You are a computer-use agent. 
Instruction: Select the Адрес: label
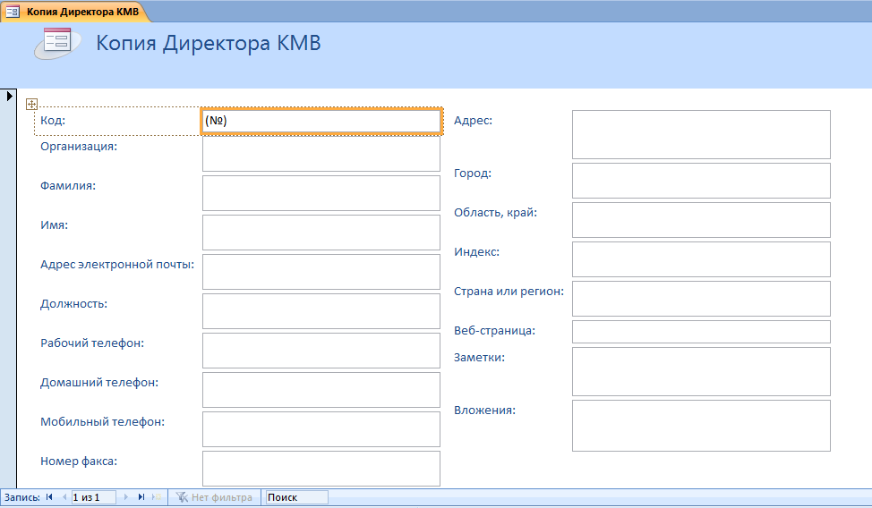tap(474, 121)
